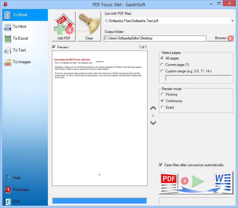Select the Custom range option
The height and width of the screenshot is (208, 238).
click(x=162, y=71)
